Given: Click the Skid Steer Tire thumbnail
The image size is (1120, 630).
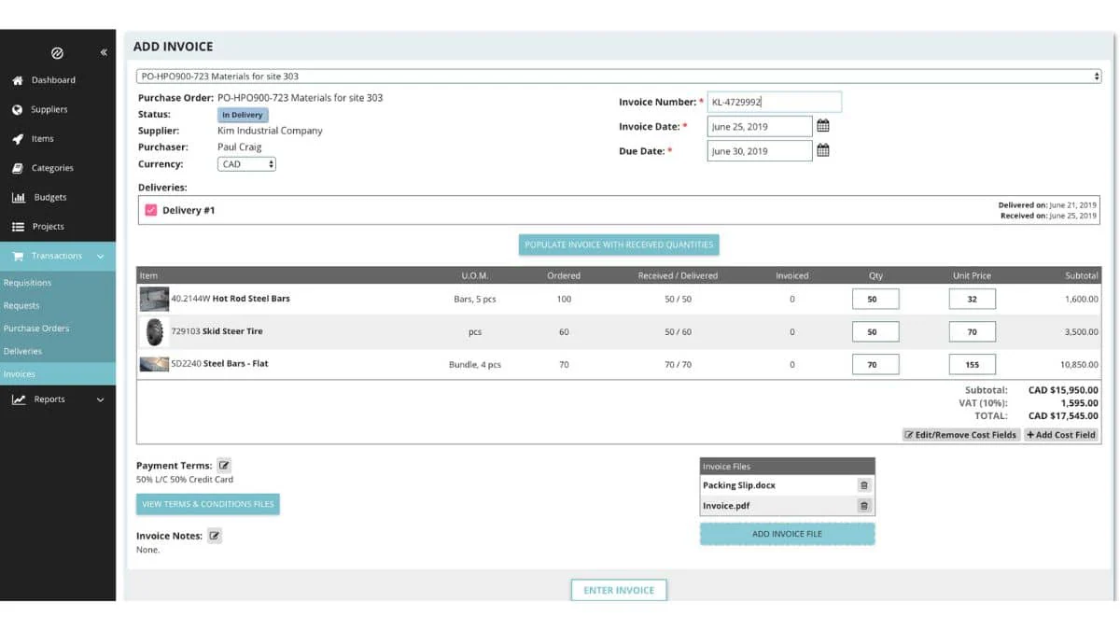Looking at the screenshot, I should tap(154, 331).
